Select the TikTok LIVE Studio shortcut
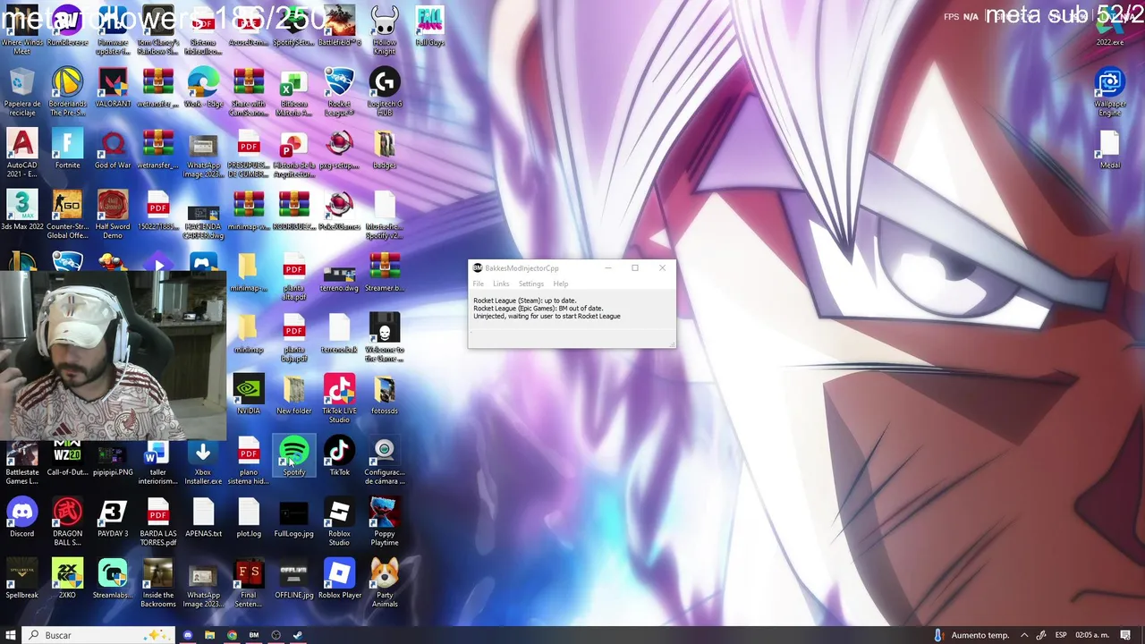 pyautogui.click(x=339, y=399)
